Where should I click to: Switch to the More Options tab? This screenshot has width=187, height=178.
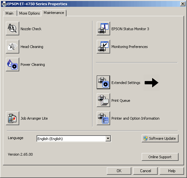[x=29, y=13]
